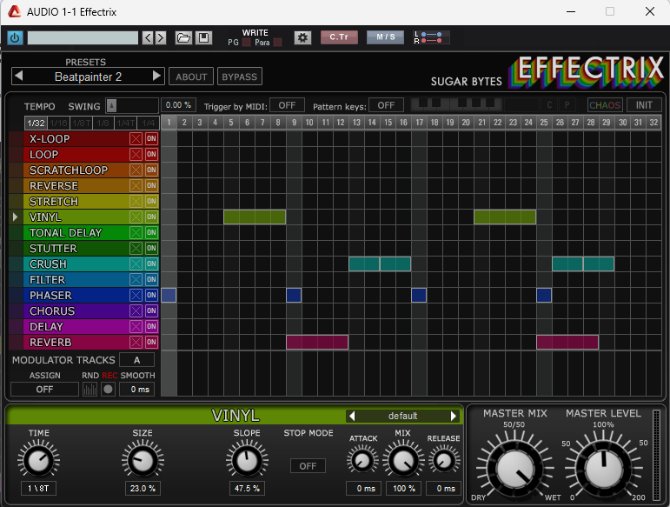Select next host preset arrow

coord(160,37)
